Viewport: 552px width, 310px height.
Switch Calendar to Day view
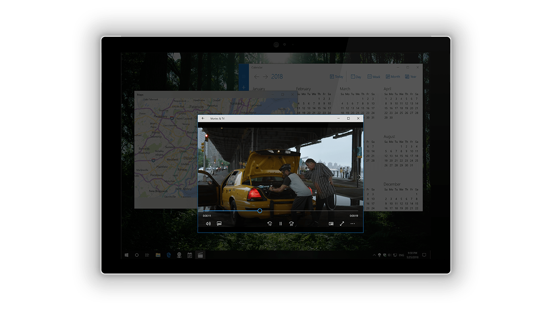point(356,77)
